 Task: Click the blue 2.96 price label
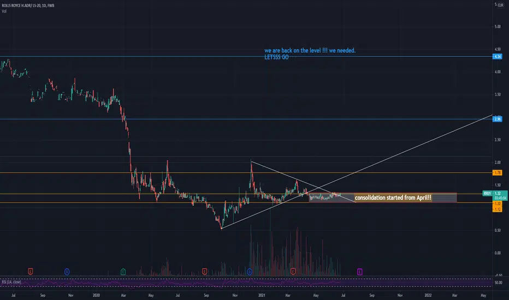tap(498, 119)
